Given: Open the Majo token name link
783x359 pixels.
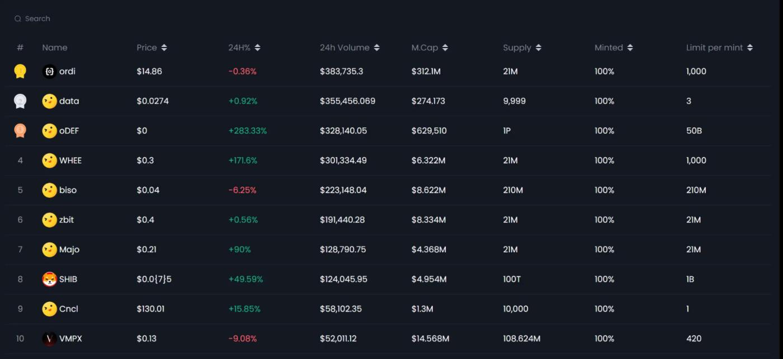Looking at the screenshot, I should click(x=69, y=249).
